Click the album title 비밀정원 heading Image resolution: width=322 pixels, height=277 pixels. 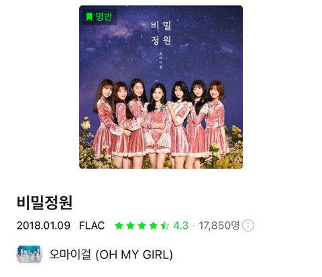[44, 203]
